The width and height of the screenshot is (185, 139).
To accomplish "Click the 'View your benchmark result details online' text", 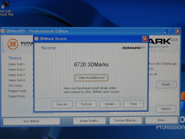I will point(90,88).
